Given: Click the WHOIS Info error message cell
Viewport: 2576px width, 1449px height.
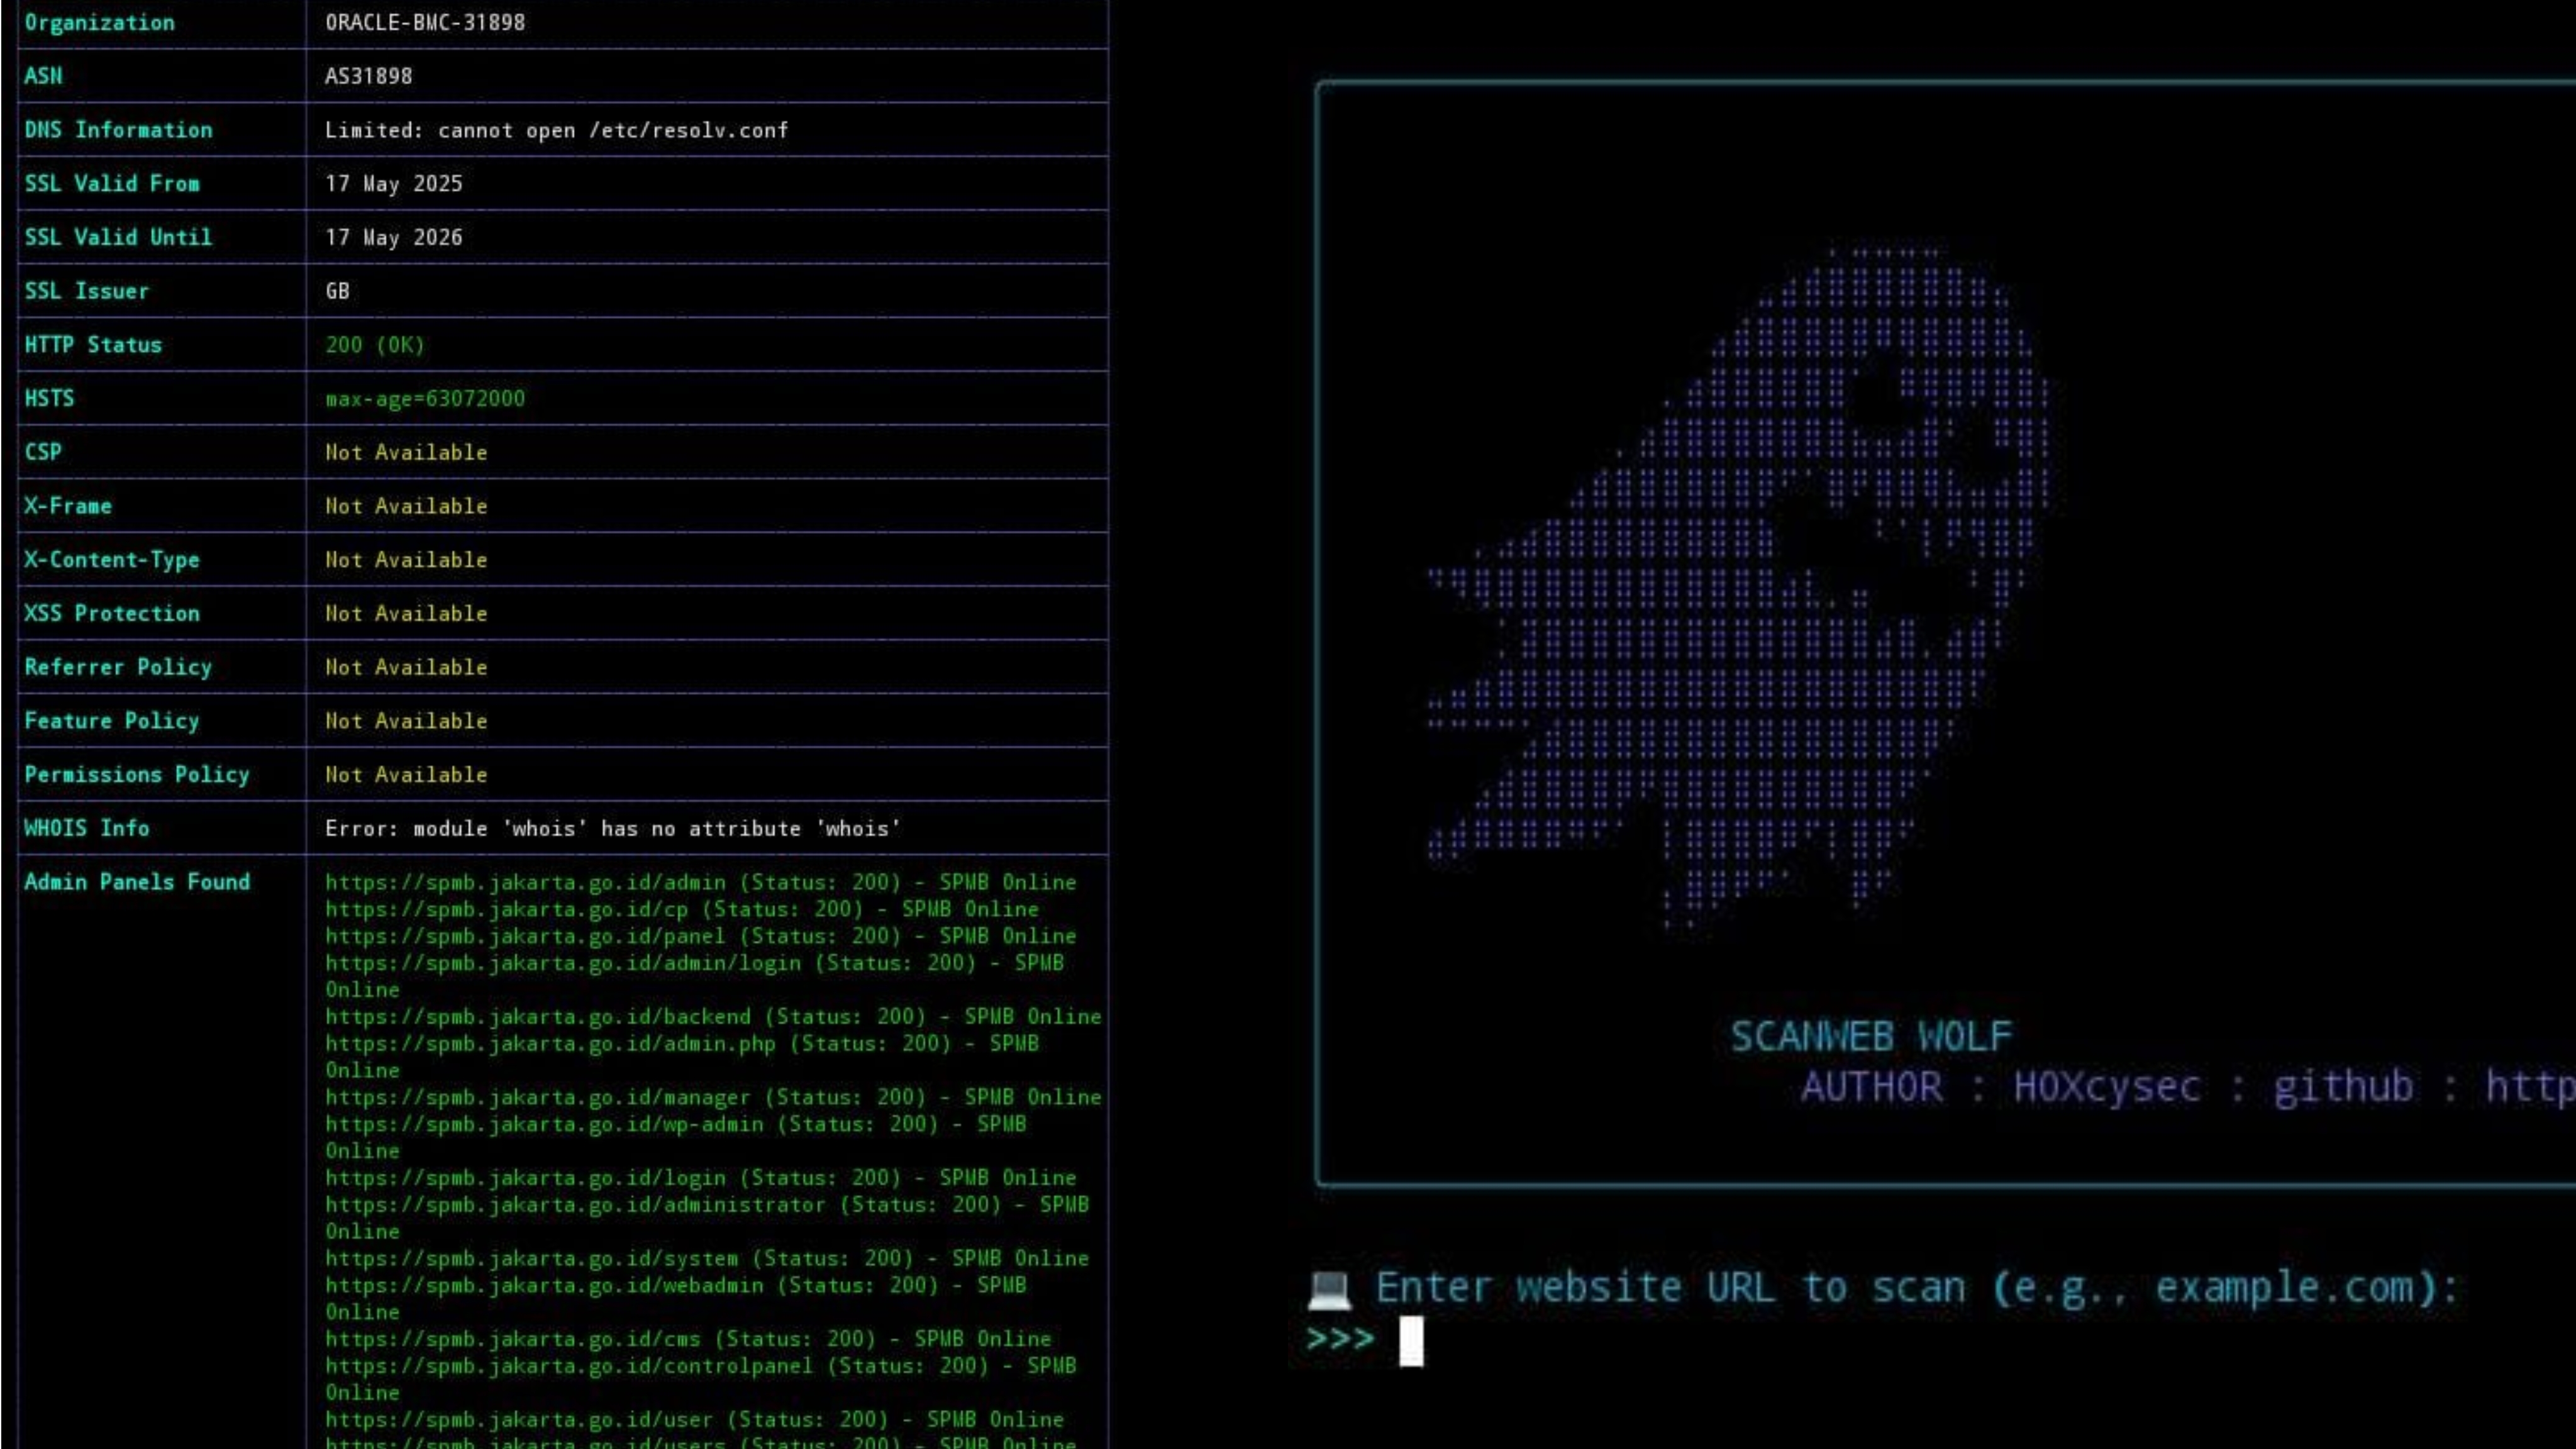Looking at the screenshot, I should click(x=612, y=829).
